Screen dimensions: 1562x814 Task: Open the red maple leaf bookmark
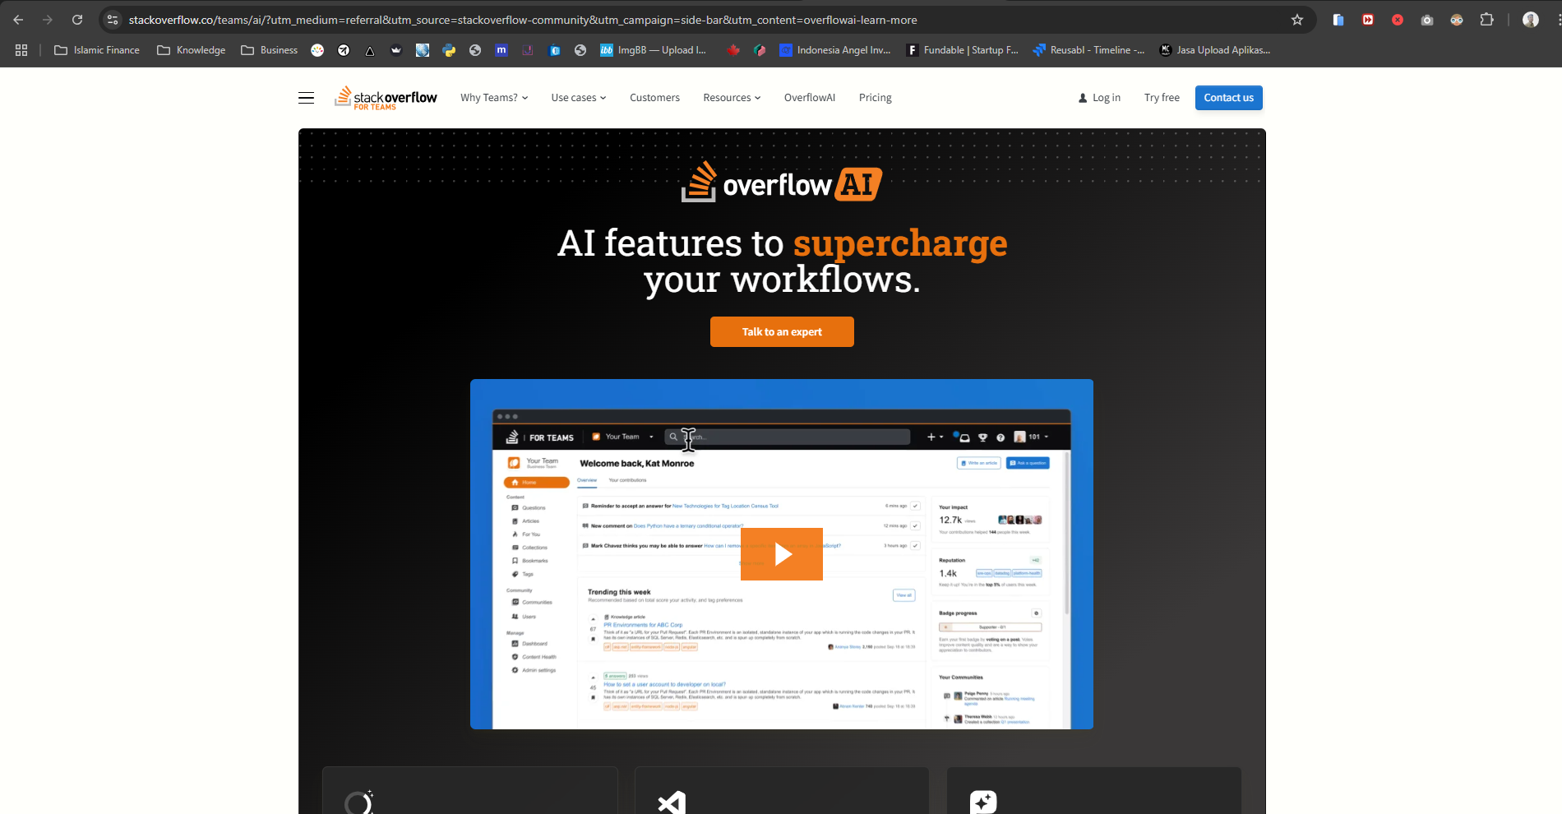coord(733,50)
